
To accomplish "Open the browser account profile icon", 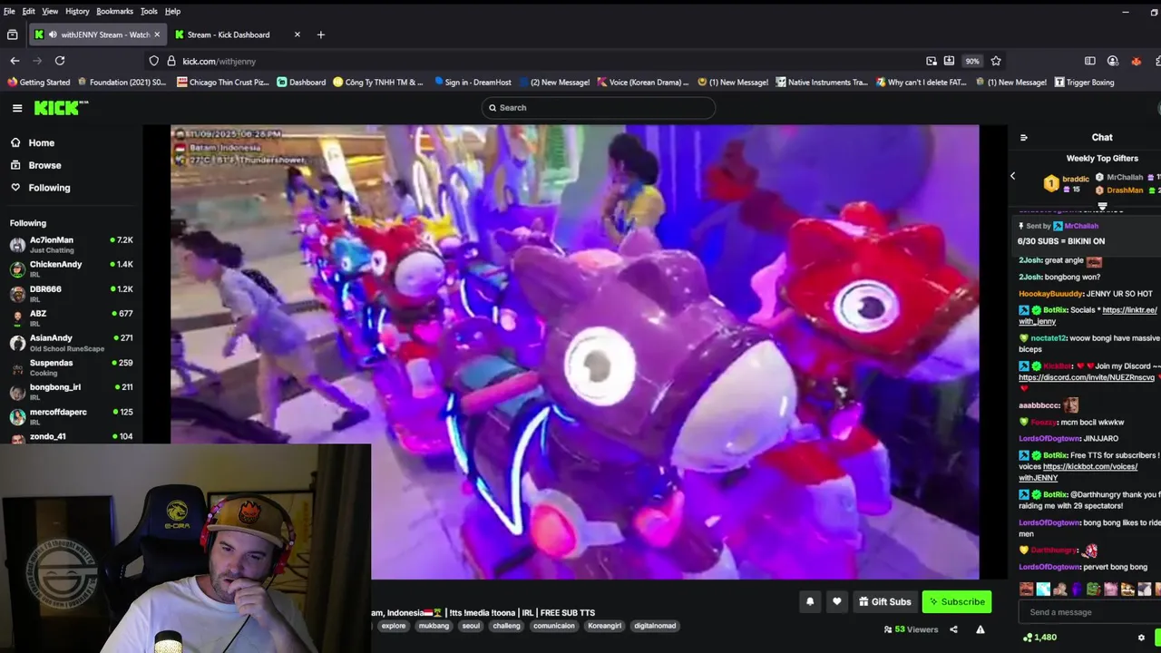I will (x=1113, y=61).
